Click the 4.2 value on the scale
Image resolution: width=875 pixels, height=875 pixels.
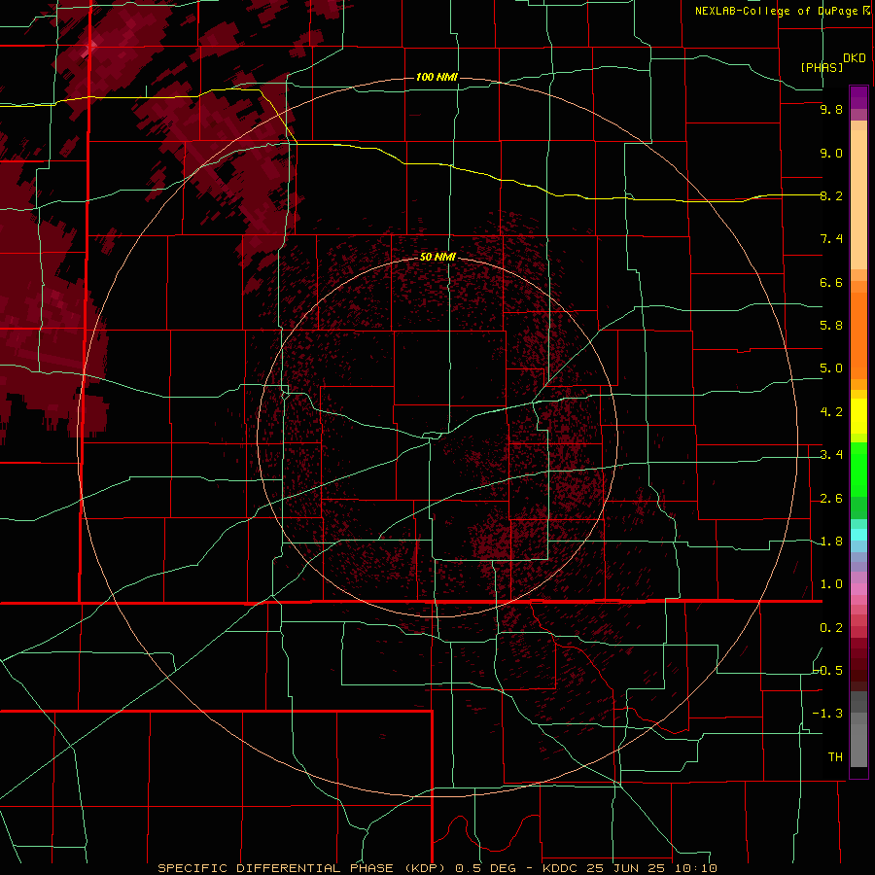click(831, 412)
